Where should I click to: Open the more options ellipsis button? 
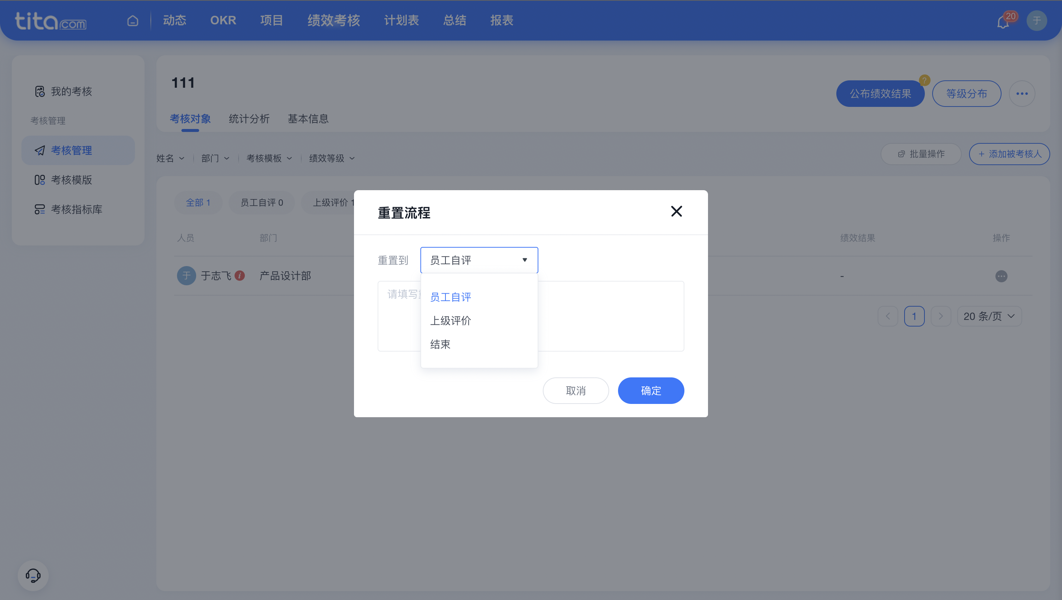[x=1021, y=94]
